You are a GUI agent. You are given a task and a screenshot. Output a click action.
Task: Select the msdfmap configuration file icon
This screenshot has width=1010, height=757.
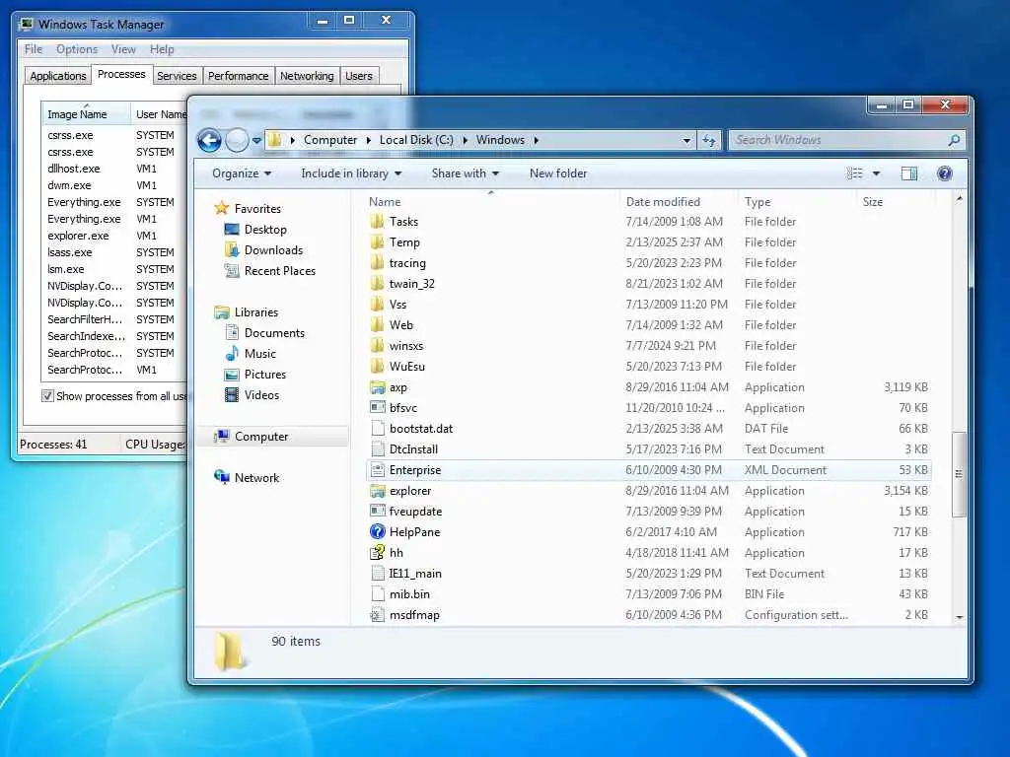click(378, 615)
